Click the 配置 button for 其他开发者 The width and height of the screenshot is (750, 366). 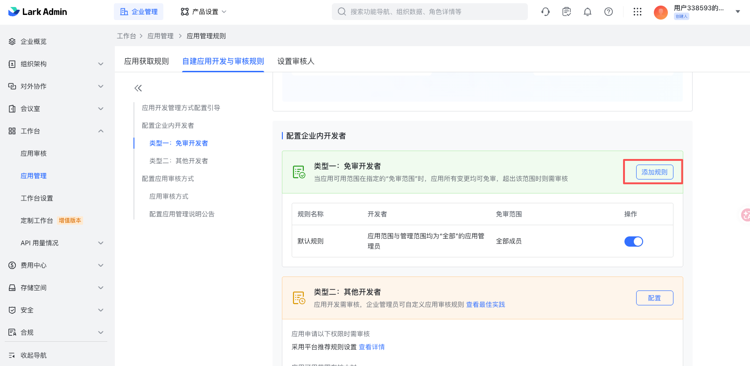(654, 298)
